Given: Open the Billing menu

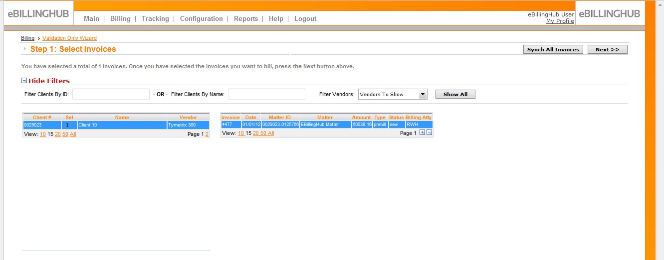Looking at the screenshot, I should (x=120, y=18).
